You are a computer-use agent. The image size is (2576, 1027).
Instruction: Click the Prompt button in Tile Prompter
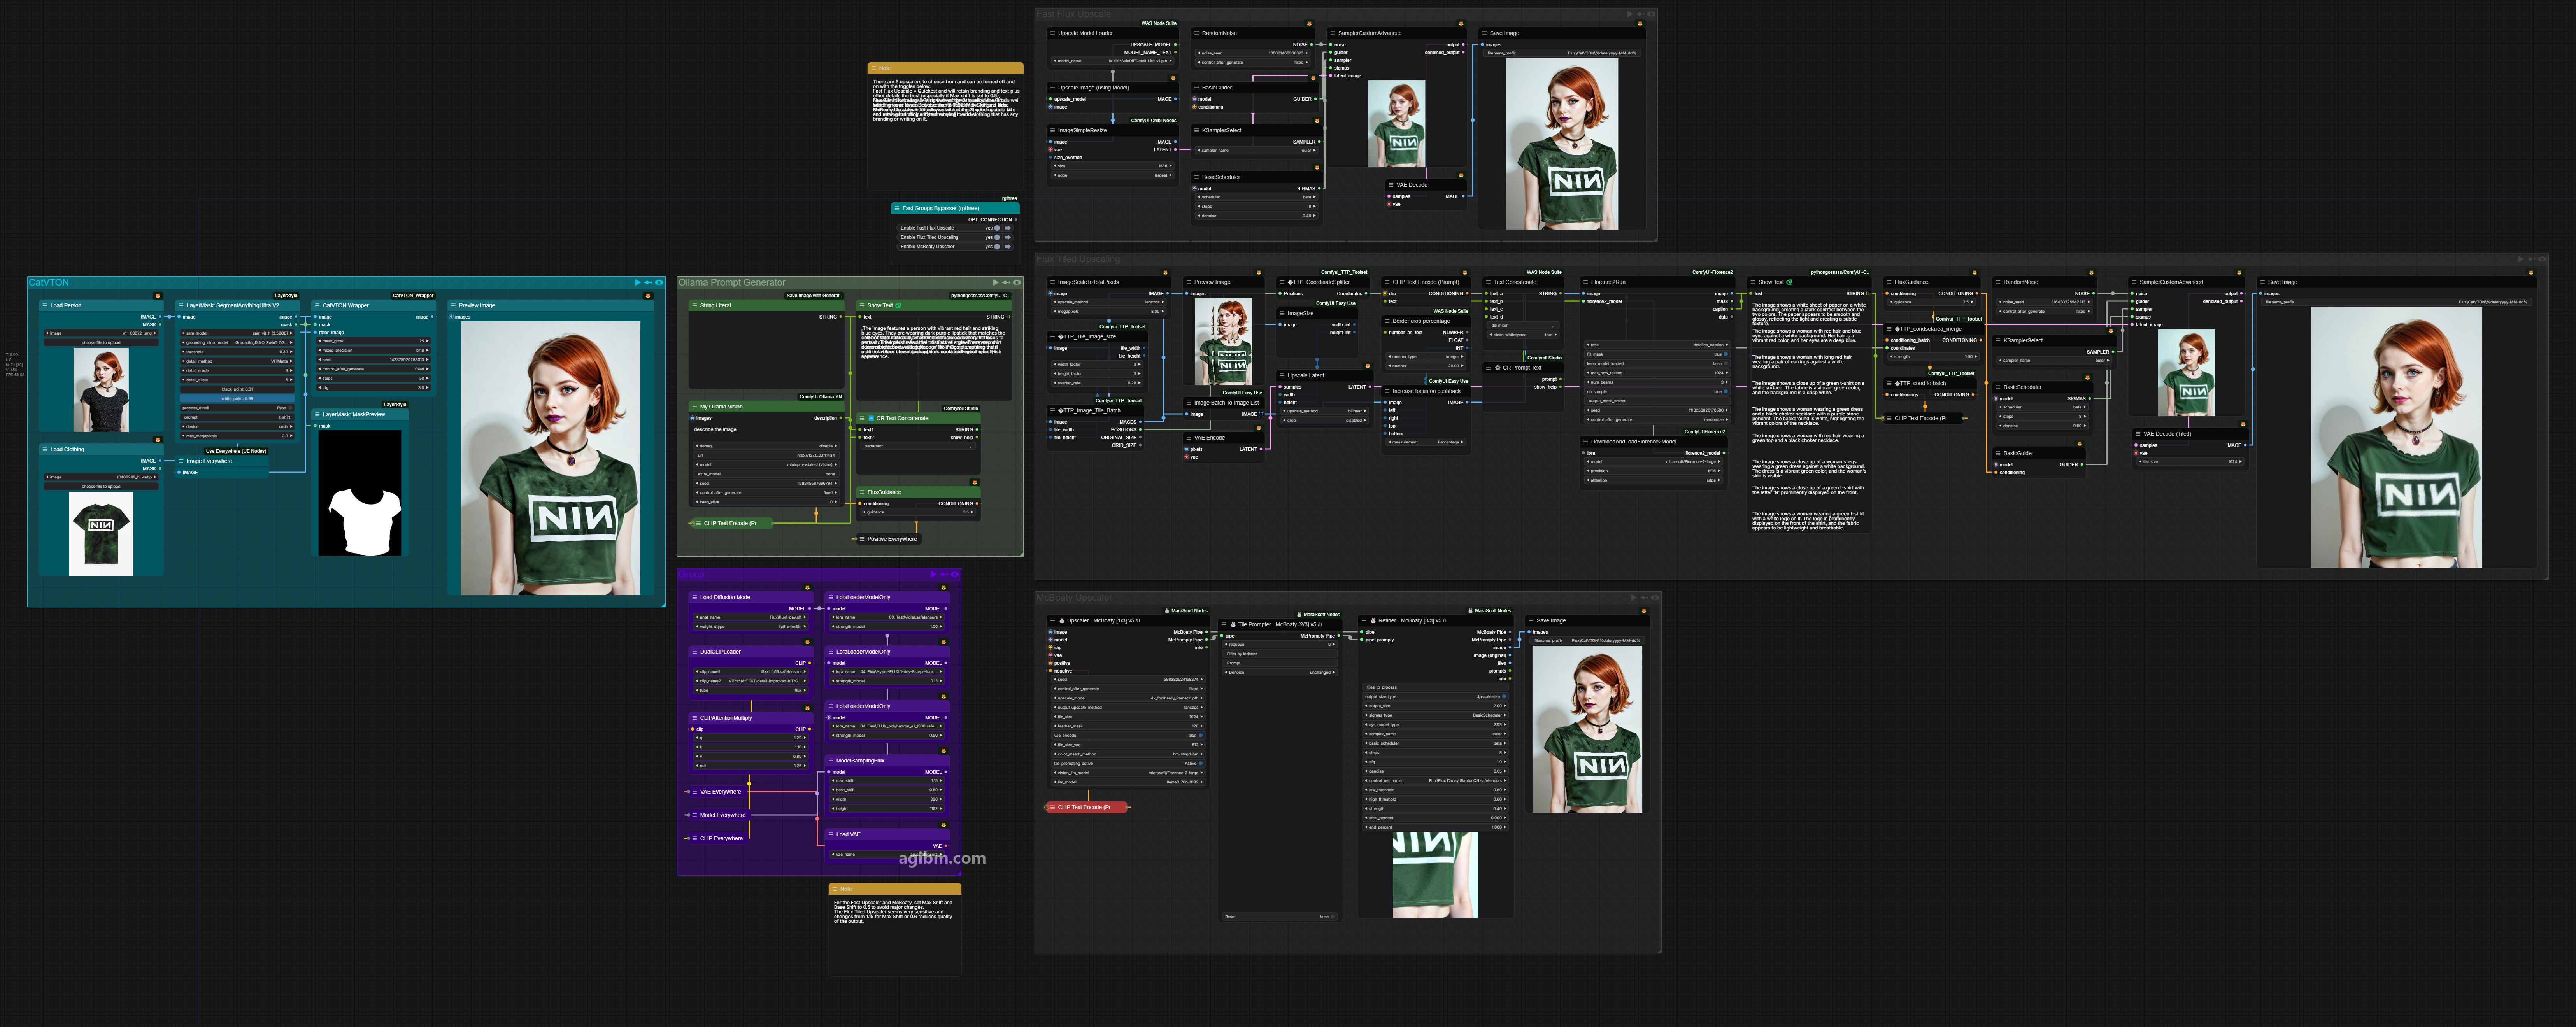tap(1280, 663)
